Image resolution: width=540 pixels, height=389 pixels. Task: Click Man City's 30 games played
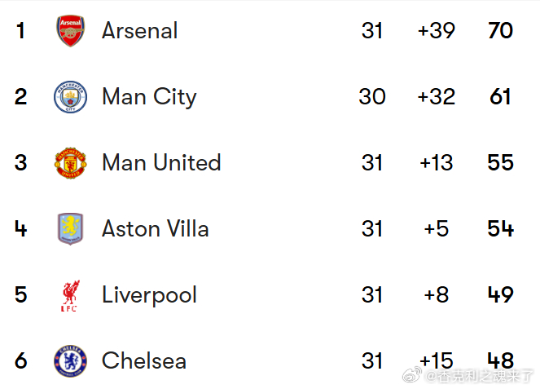tap(372, 97)
